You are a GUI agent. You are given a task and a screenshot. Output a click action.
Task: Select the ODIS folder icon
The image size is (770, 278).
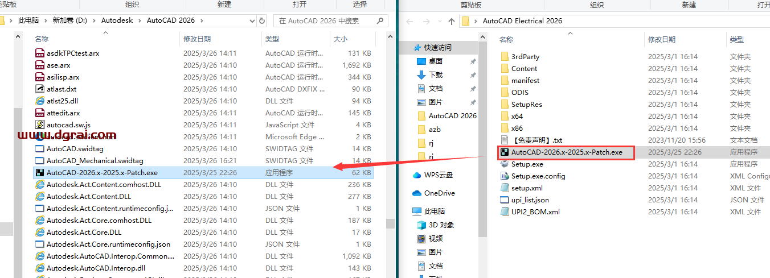point(505,92)
